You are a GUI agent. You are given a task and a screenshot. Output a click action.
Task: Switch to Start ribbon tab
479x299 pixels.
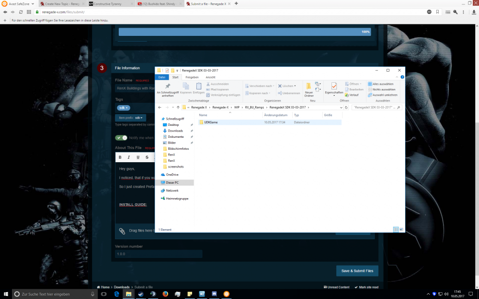(x=175, y=77)
